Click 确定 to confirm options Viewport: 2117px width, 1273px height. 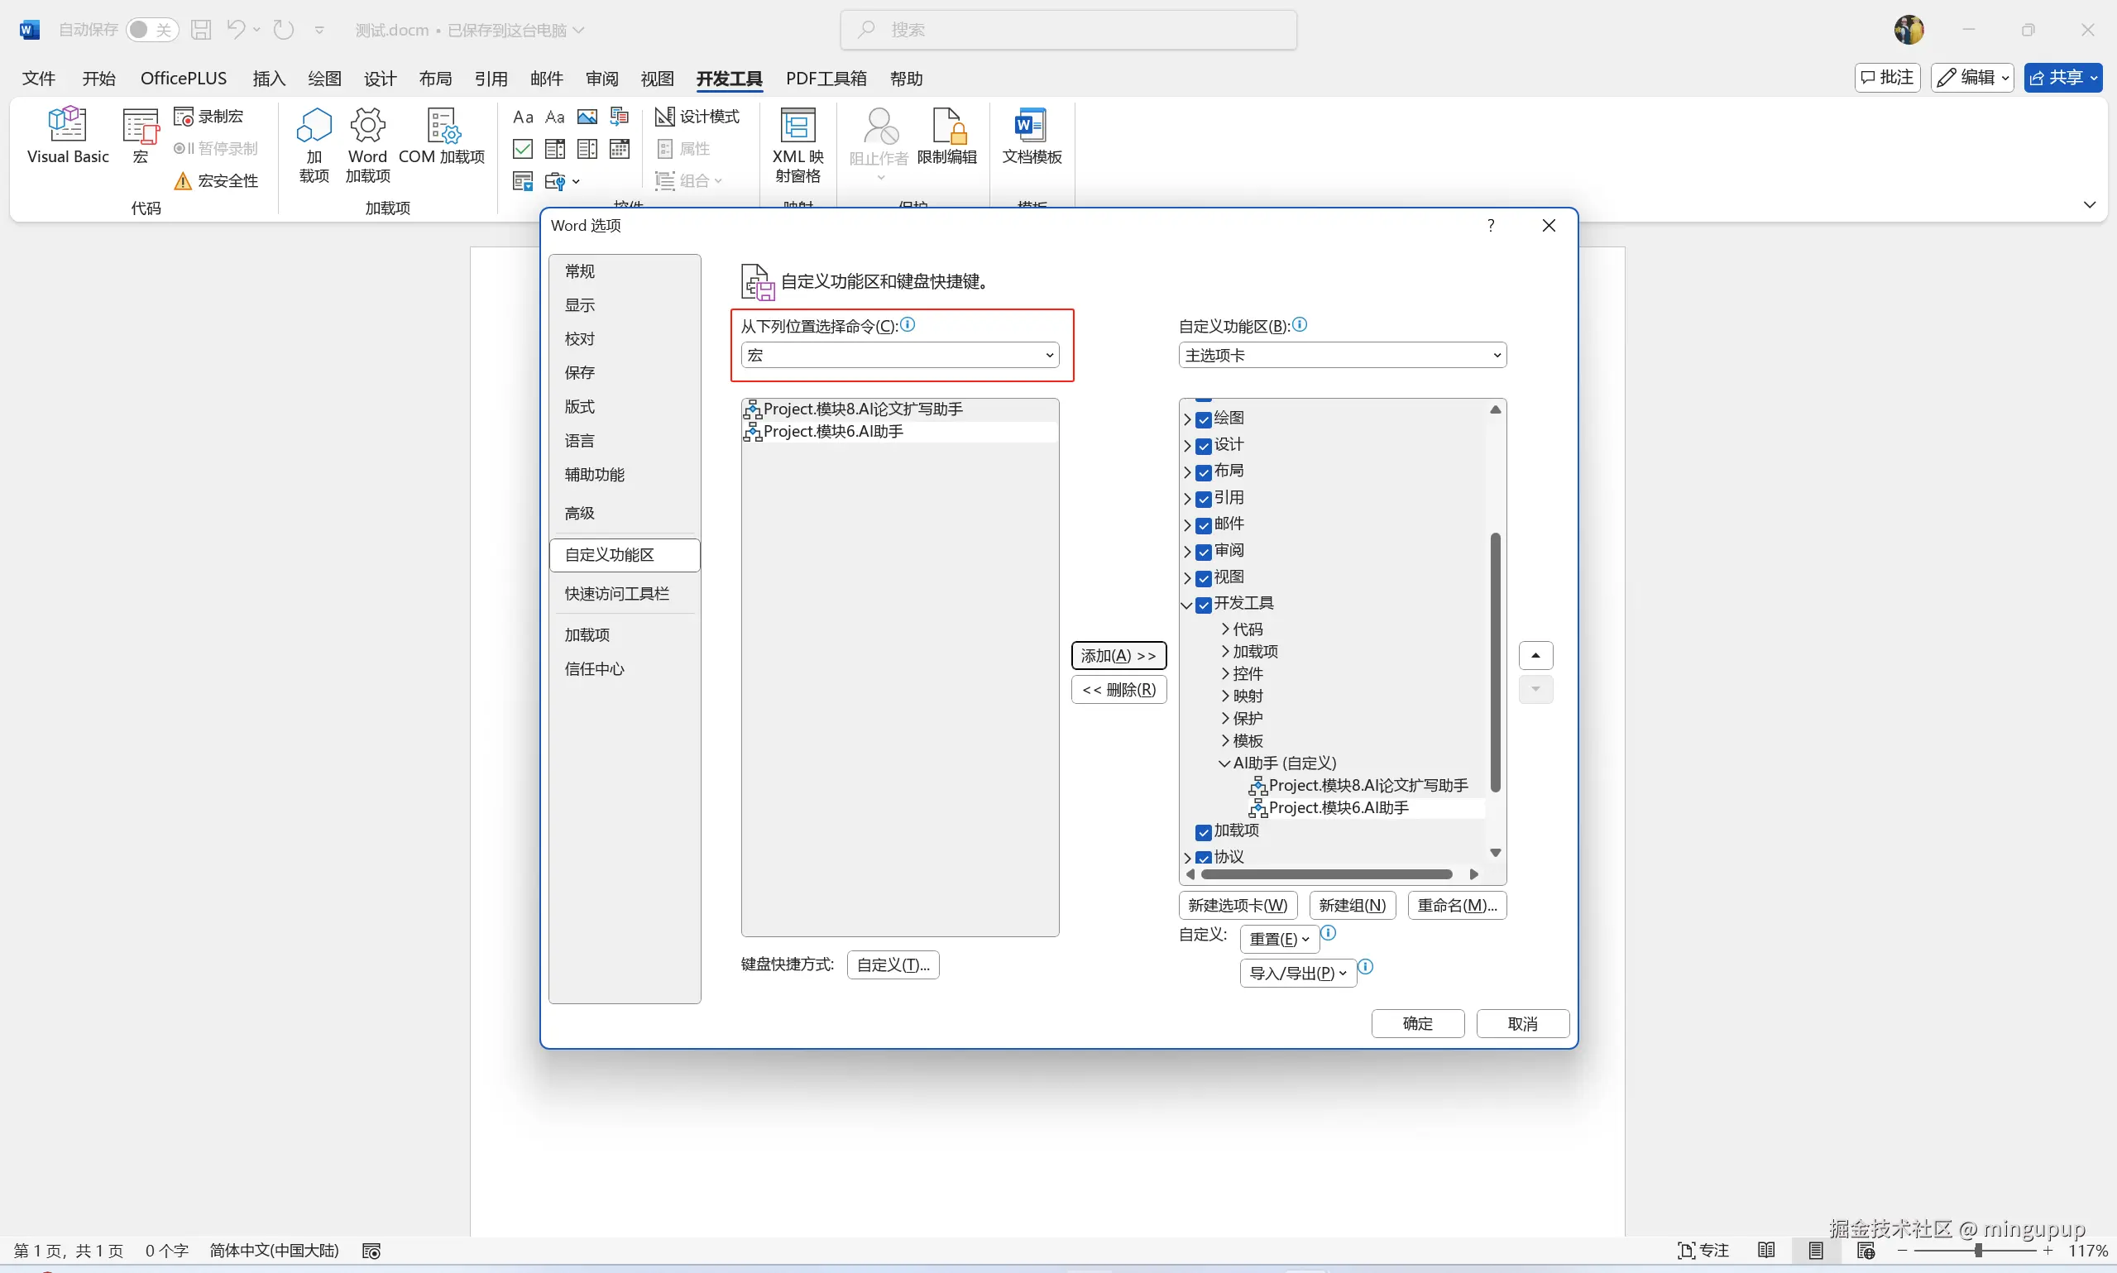(1417, 1023)
